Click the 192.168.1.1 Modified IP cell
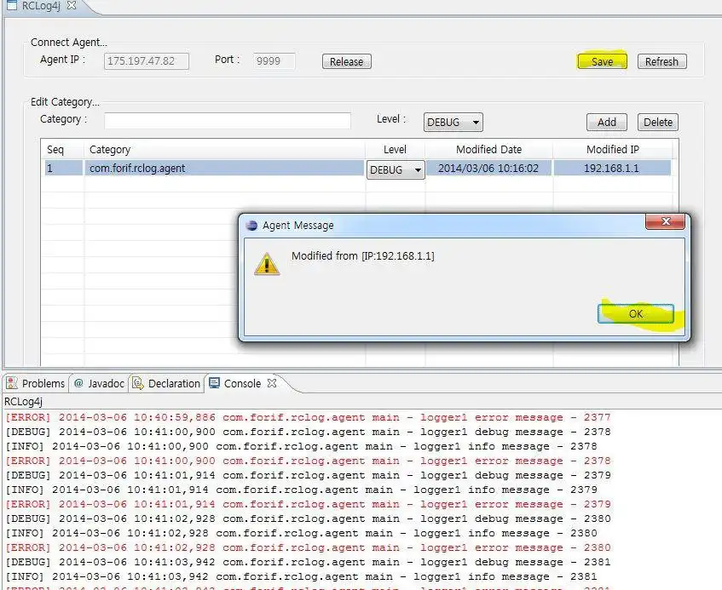This screenshot has height=590, width=722. (611, 169)
